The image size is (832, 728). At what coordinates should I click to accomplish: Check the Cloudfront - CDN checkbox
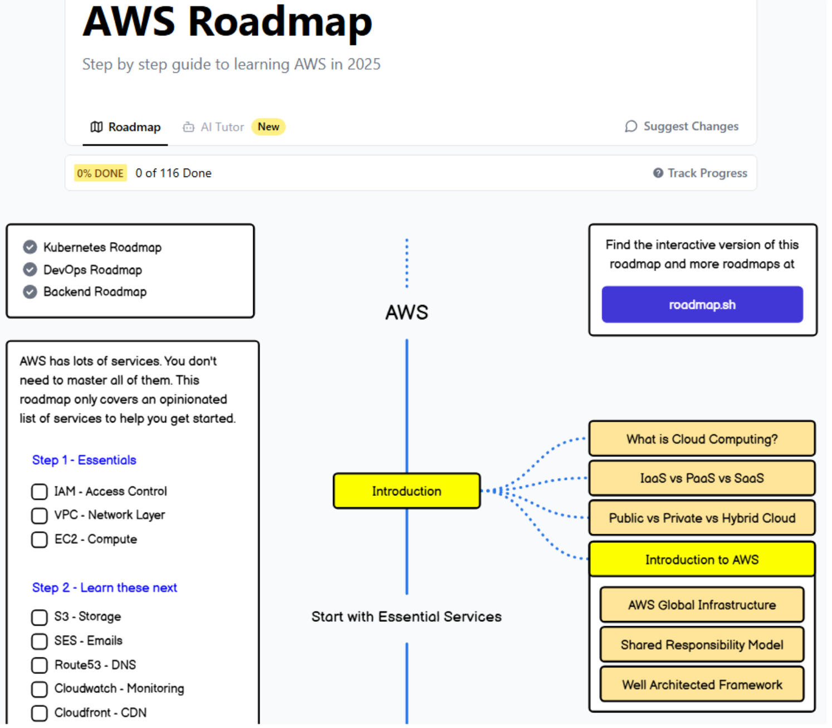pyautogui.click(x=39, y=713)
